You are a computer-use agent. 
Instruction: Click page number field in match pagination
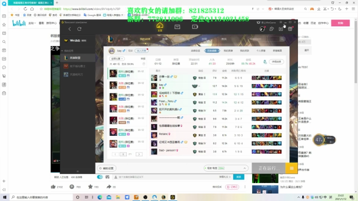click(x=123, y=154)
